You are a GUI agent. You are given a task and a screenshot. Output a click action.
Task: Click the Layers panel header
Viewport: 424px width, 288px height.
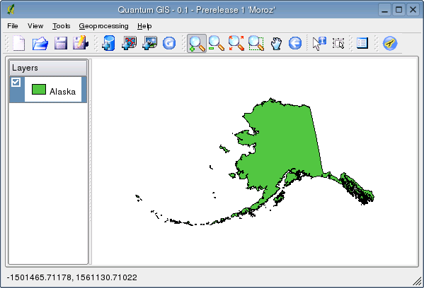coord(48,68)
